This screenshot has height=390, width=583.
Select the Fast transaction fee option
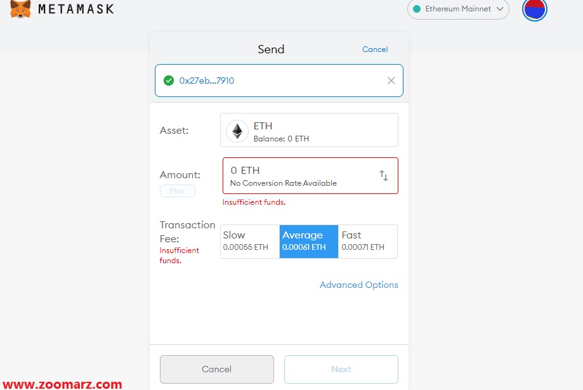[367, 241]
